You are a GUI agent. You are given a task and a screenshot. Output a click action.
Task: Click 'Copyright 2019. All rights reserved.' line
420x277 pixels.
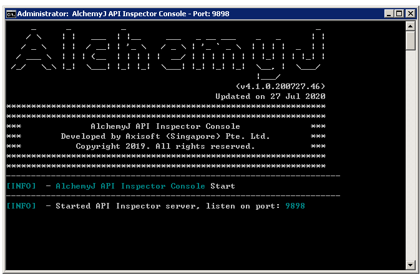pyautogui.click(x=165, y=146)
